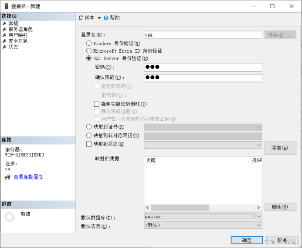Click the wrench icon beside 安全对象
The width and height of the screenshot is (302, 248).
tap(4, 41)
